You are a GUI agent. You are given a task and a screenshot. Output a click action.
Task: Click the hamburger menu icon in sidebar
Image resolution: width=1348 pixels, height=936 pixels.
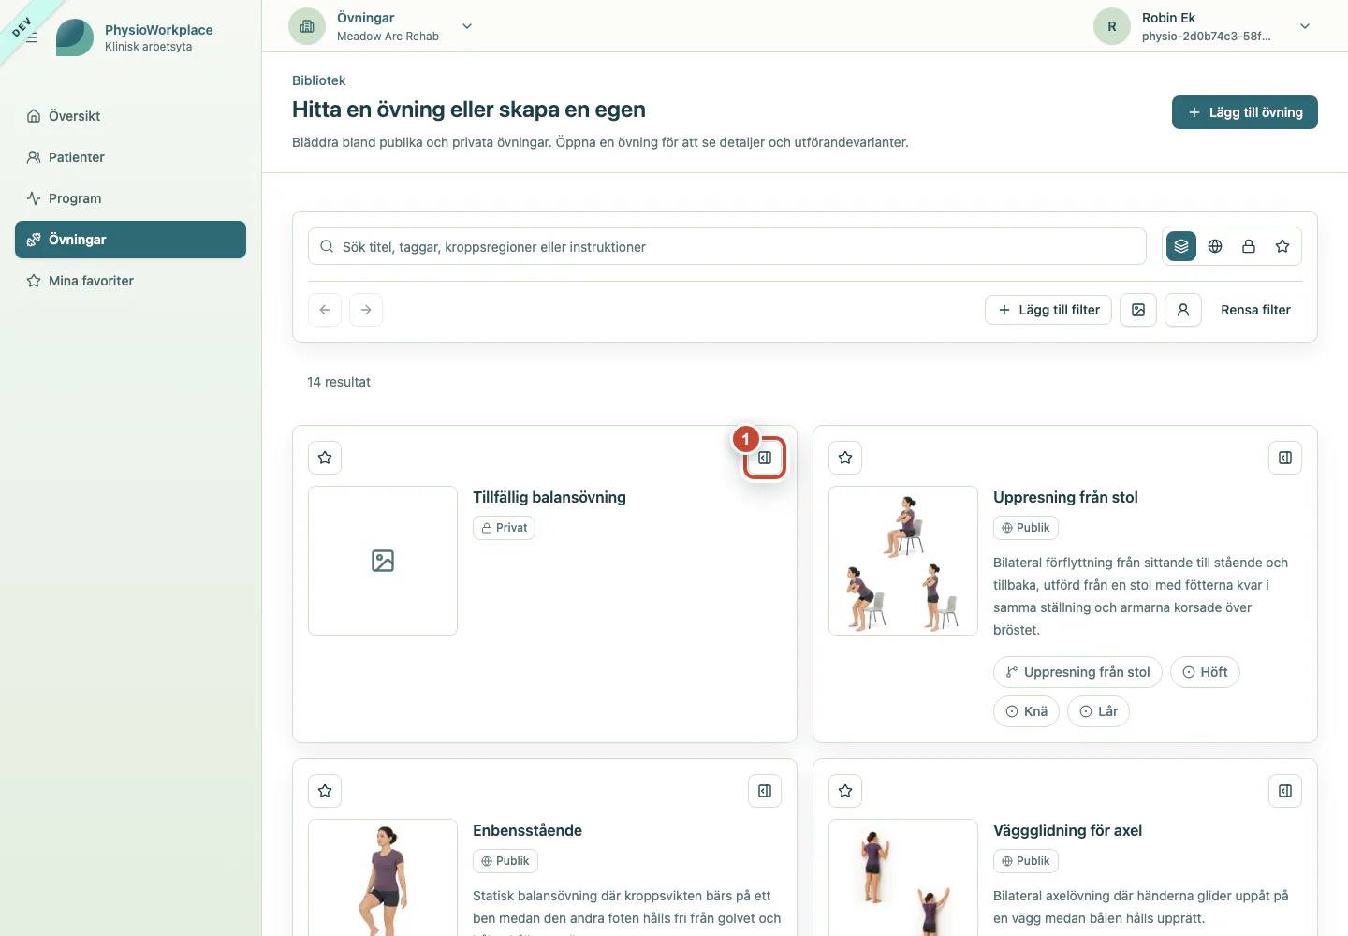32,37
